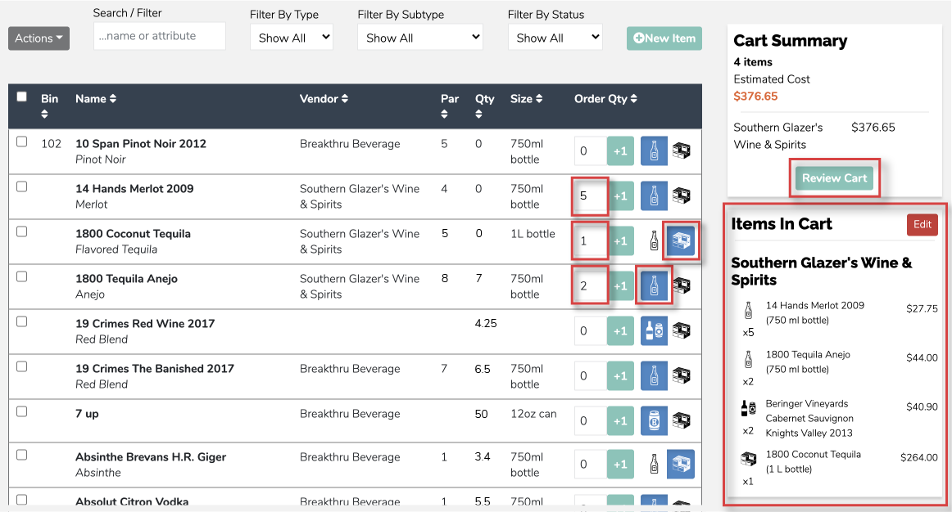Choose bottle icon for 1800 Tequila Anejo
This screenshot has width=952, height=512.
[654, 285]
